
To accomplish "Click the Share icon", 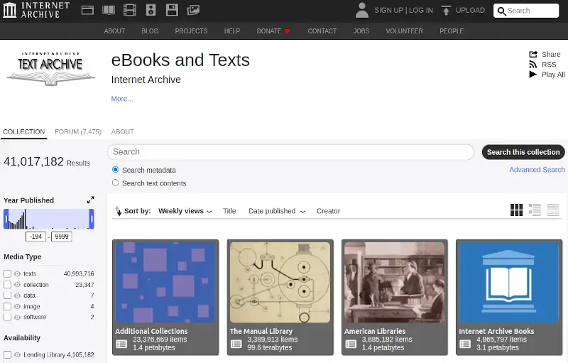I will click(533, 54).
